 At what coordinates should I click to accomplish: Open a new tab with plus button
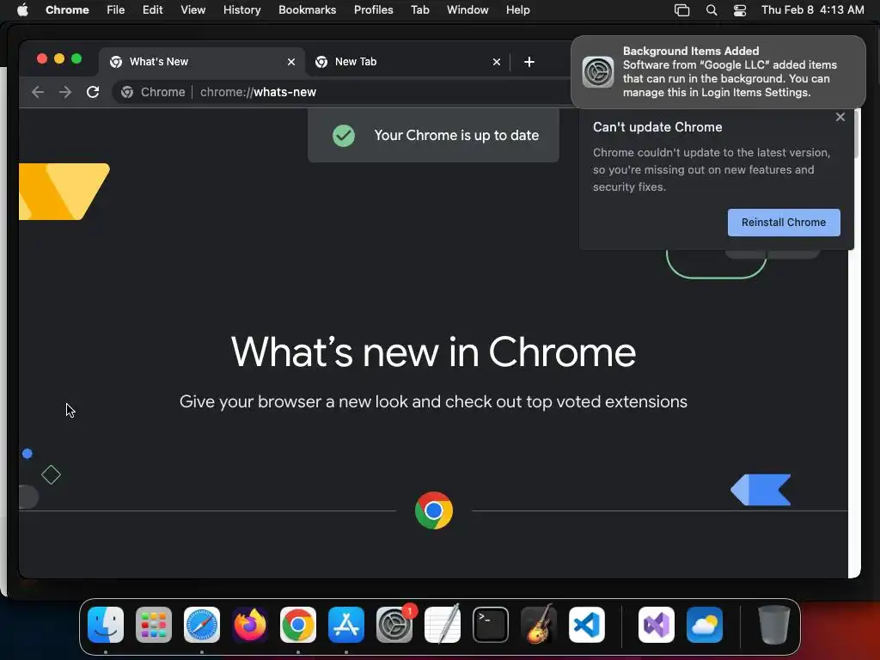point(529,62)
